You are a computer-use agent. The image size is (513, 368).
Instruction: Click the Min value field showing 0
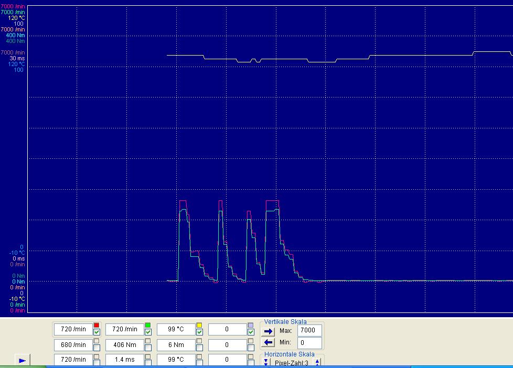(309, 343)
